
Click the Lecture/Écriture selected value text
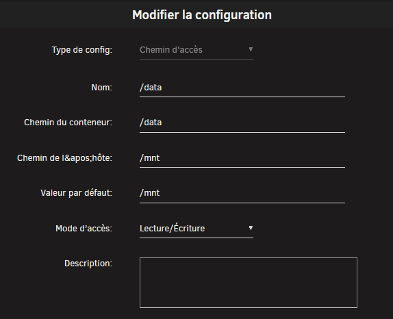click(x=172, y=228)
